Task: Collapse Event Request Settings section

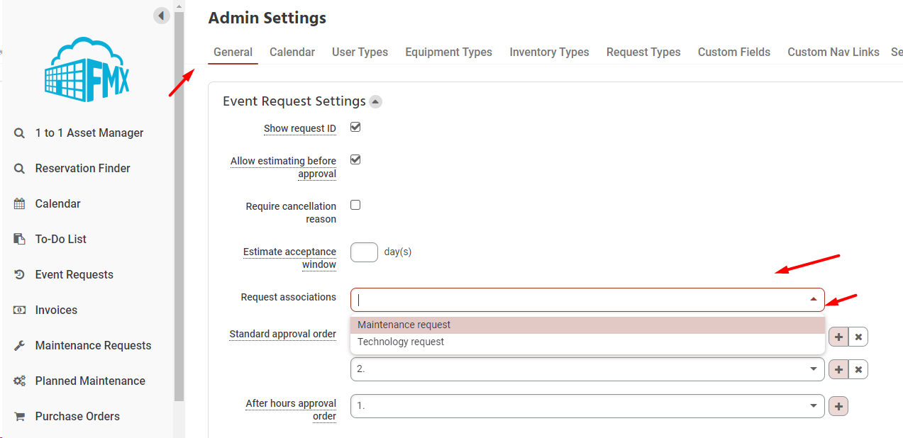Action: [375, 102]
